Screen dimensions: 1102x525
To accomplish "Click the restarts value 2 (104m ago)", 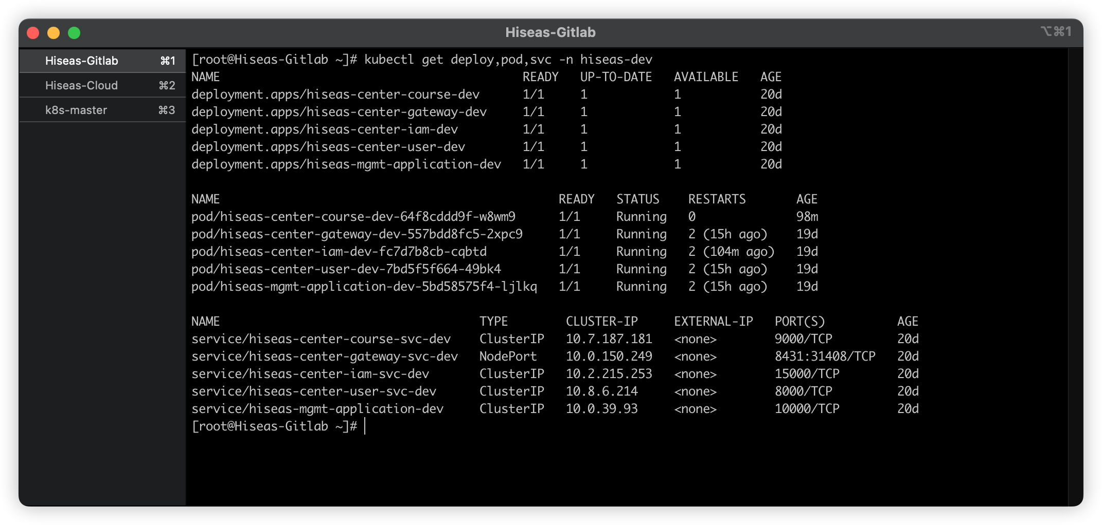I will pyautogui.click(x=731, y=252).
